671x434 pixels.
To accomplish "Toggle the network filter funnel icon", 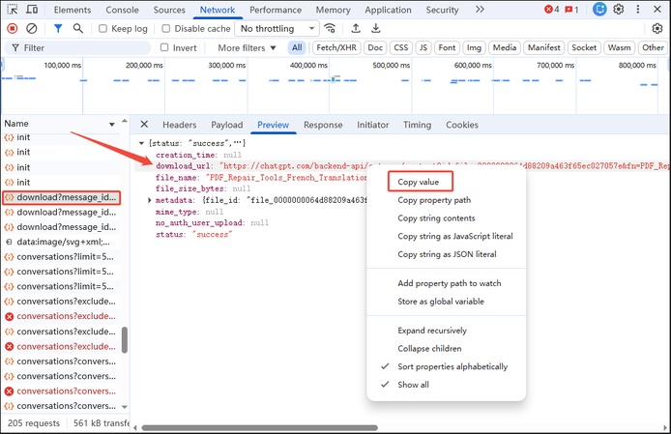I will tap(58, 29).
